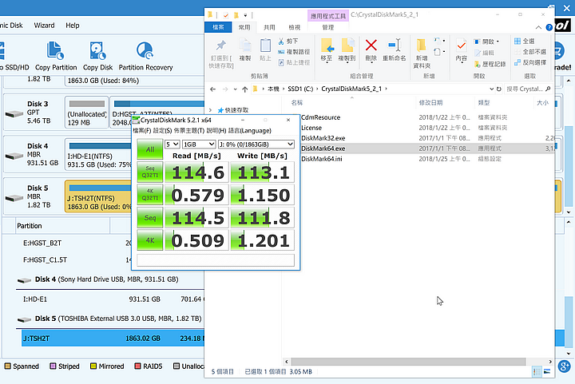This screenshot has height=384, width=575.
Task: Click the Seq Q32T1 benchmark button
Action: click(x=150, y=172)
